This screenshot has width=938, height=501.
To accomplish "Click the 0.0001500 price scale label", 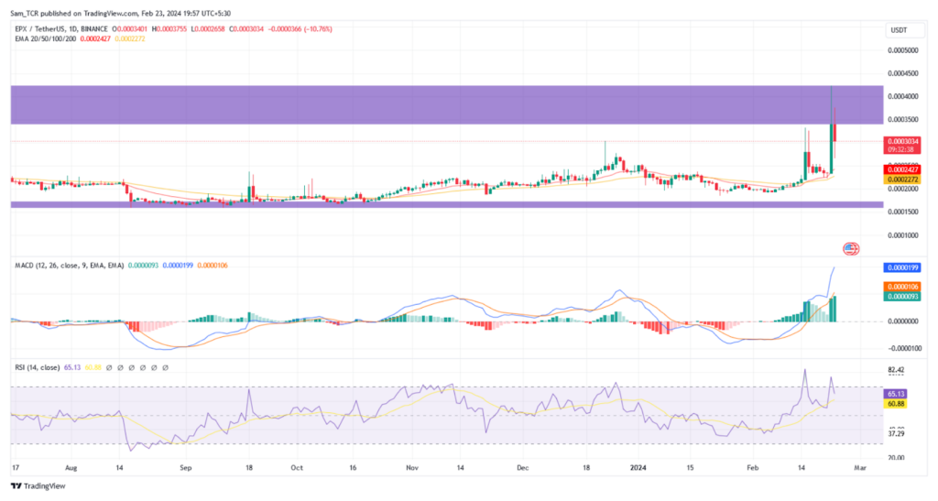I will pos(902,212).
